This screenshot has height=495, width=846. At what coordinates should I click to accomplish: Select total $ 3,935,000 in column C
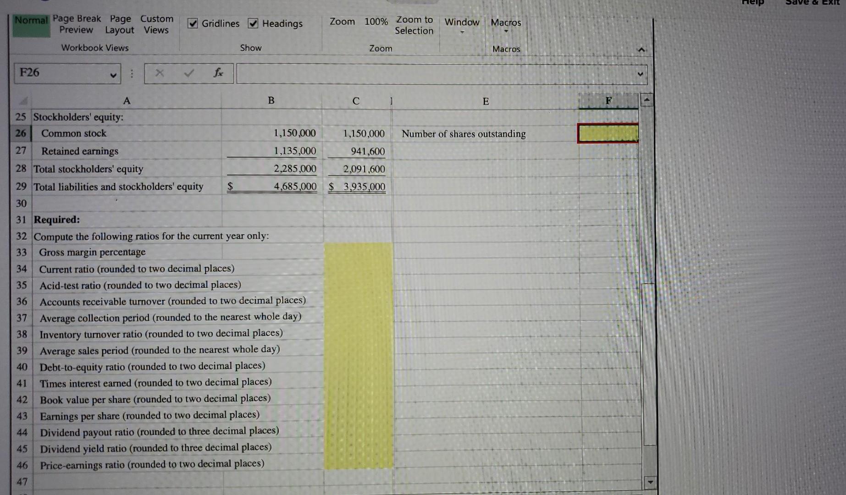click(357, 187)
